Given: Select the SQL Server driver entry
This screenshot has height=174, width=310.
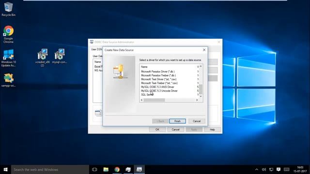Looking at the screenshot, I should tap(147, 95).
